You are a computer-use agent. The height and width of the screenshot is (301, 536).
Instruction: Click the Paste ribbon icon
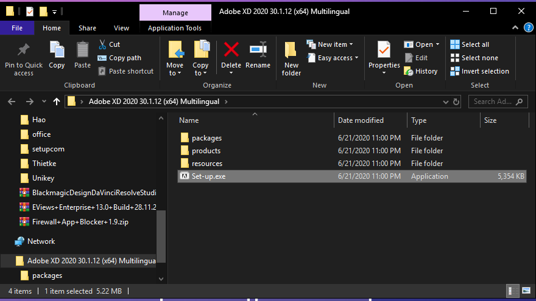coord(82,55)
